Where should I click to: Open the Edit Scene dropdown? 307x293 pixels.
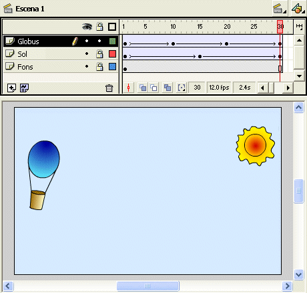pos(280,9)
